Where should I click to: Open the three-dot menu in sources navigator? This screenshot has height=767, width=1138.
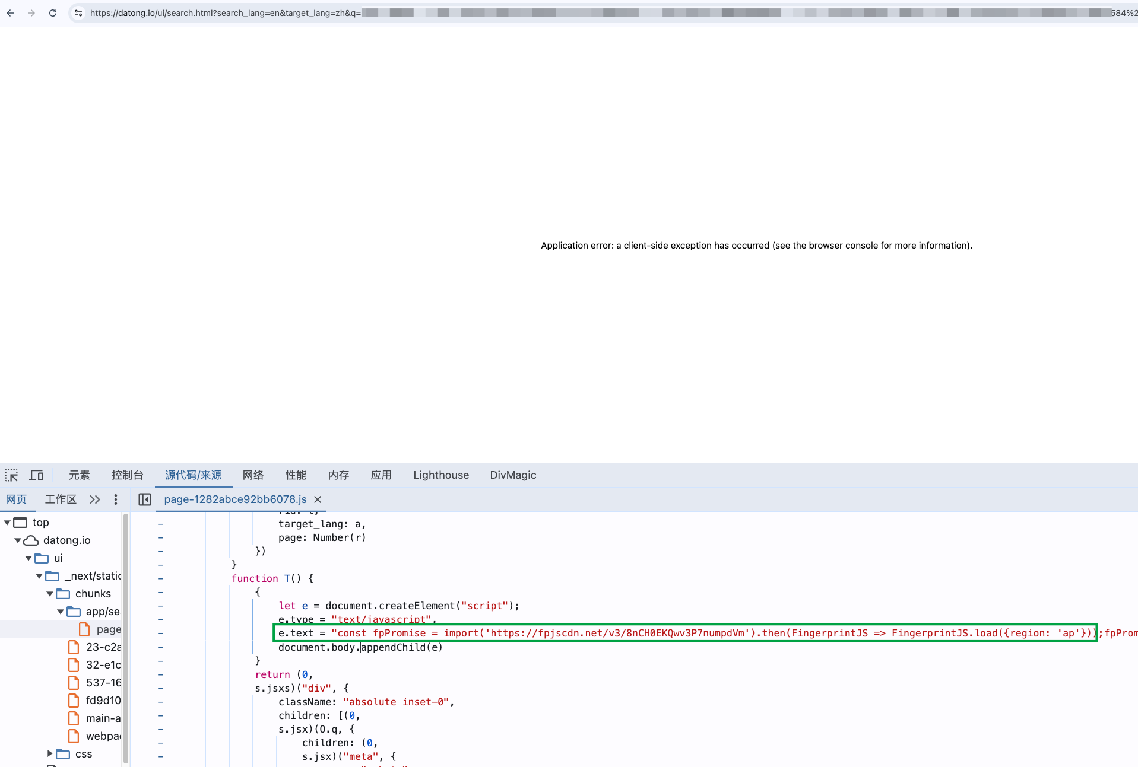(x=116, y=499)
